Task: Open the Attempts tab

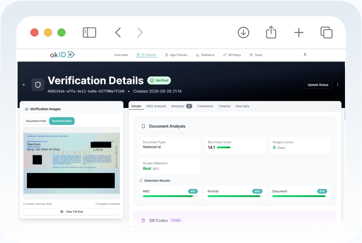Action: (x=181, y=106)
